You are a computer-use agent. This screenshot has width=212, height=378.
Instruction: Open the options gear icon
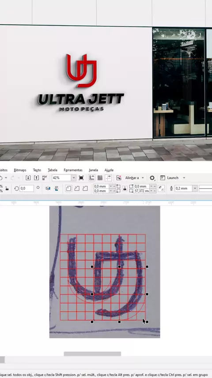pyautogui.click(x=152, y=178)
